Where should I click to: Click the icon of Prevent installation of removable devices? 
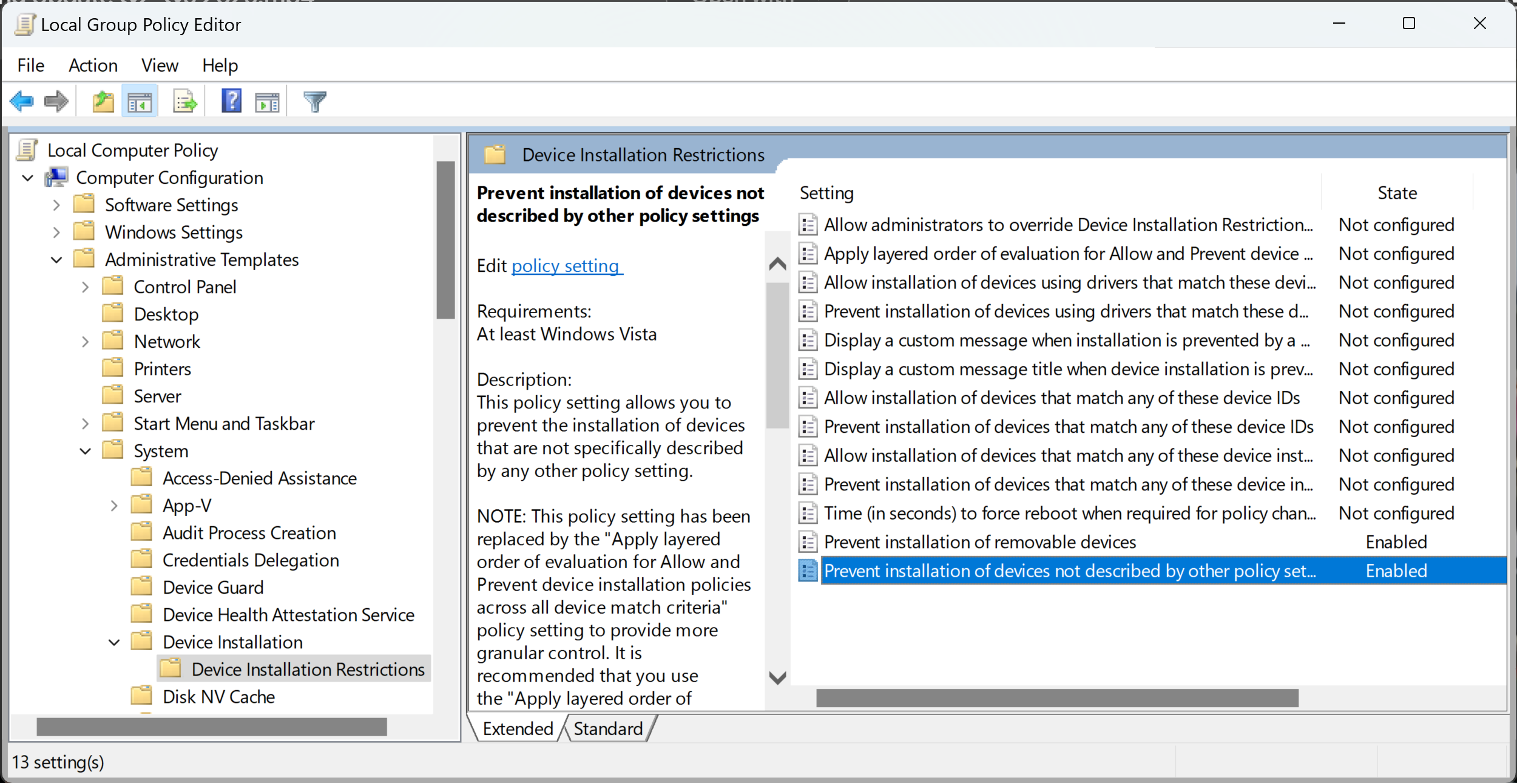808,541
